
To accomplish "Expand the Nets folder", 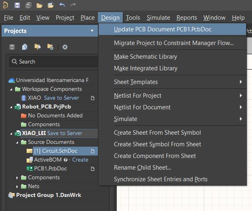I will (17, 186).
